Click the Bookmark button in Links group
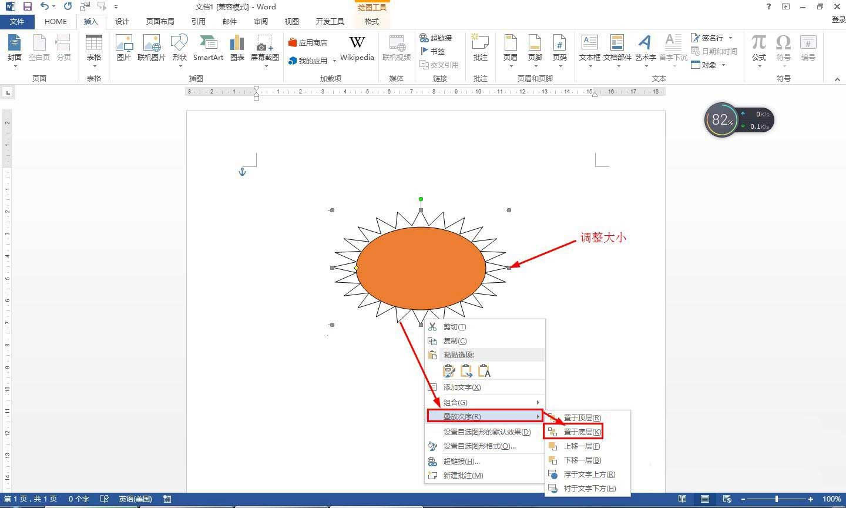 (433, 51)
